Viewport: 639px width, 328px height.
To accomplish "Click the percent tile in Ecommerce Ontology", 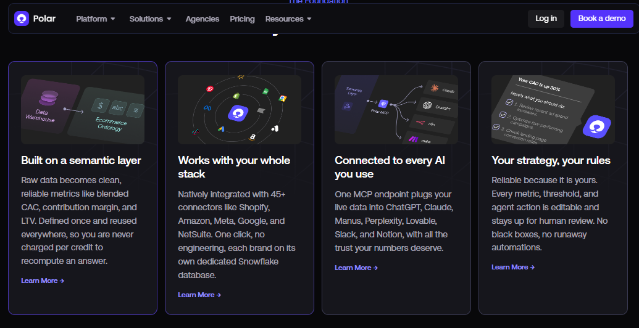I will [135, 110].
